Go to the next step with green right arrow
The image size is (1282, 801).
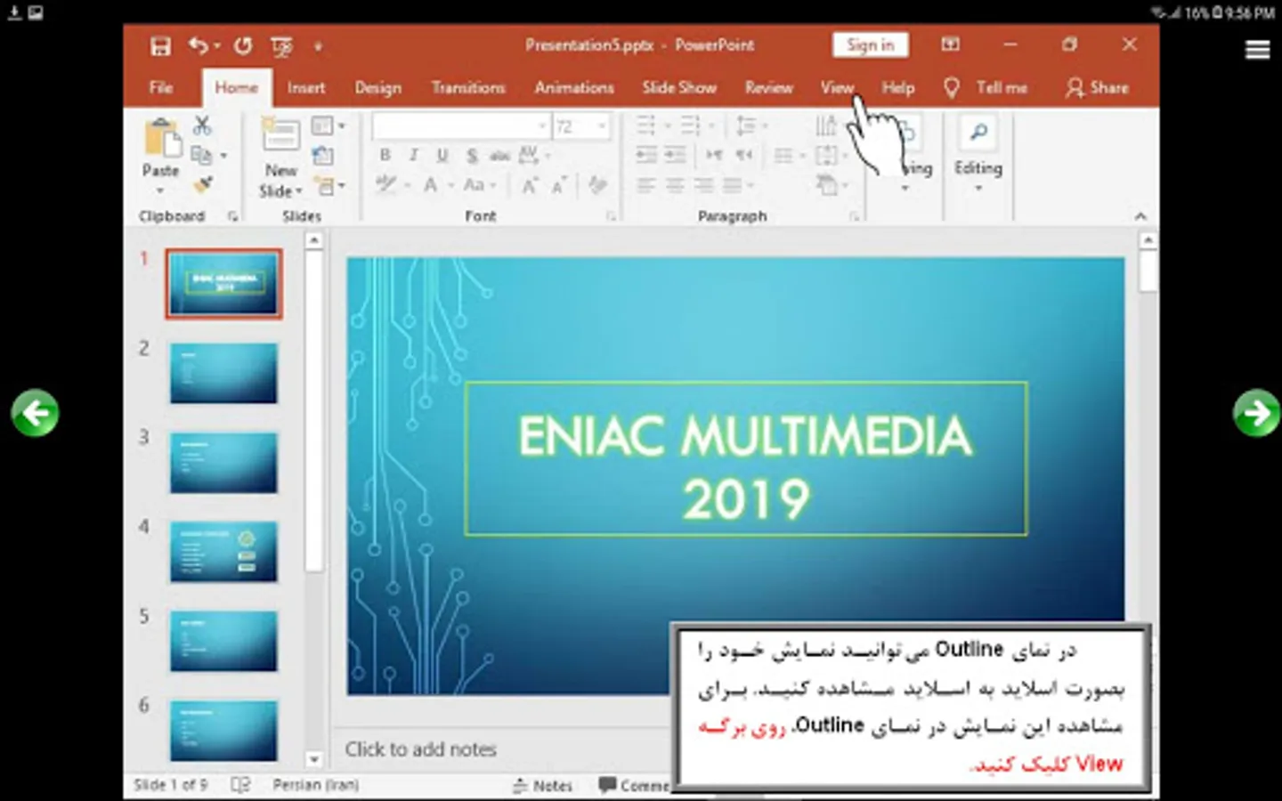pyautogui.click(x=1256, y=413)
